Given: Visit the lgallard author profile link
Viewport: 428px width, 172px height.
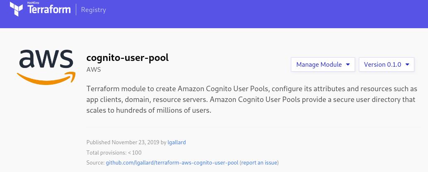Looking at the screenshot, I should 177,142.
